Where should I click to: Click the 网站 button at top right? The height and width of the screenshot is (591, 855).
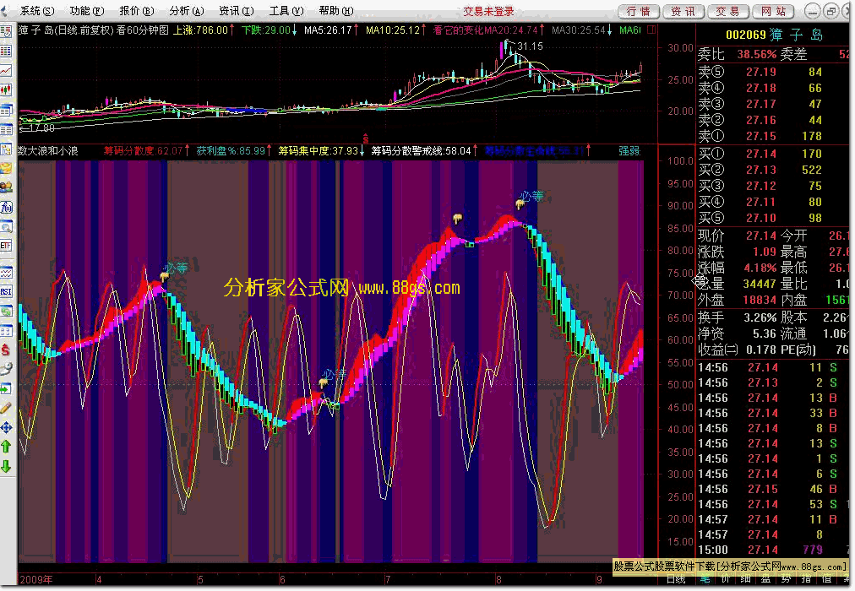pyautogui.click(x=773, y=12)
